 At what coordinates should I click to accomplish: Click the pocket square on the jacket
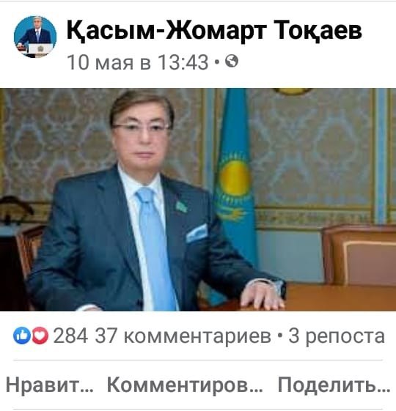pyautogui.click(x=197, y=232)
